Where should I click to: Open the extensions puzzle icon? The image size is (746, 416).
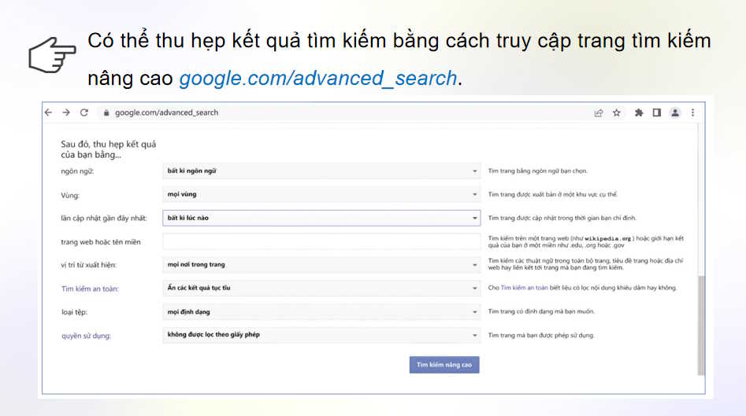[x=639, y=112]
